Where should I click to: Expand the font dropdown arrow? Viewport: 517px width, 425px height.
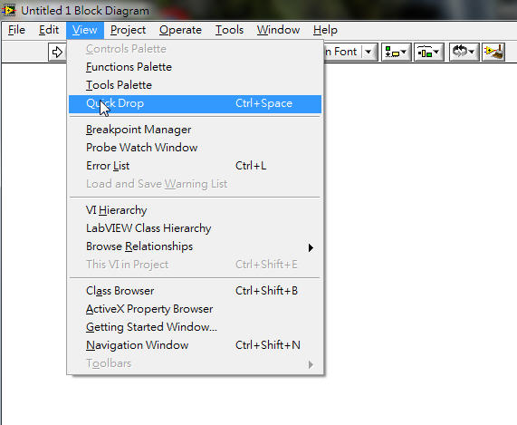(369, 53)
